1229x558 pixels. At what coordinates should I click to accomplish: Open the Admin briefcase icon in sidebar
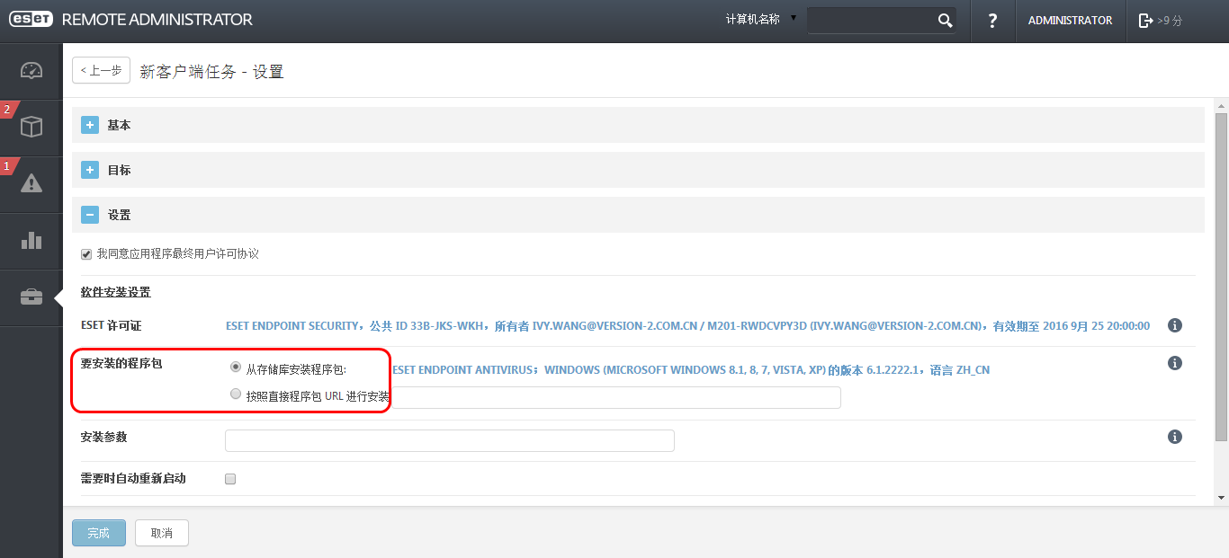(31, 297)
